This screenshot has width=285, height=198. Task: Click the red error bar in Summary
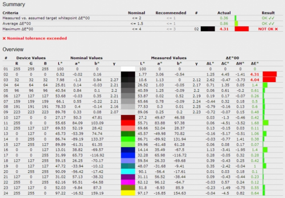pyautogui.click(x=242, y=29)
